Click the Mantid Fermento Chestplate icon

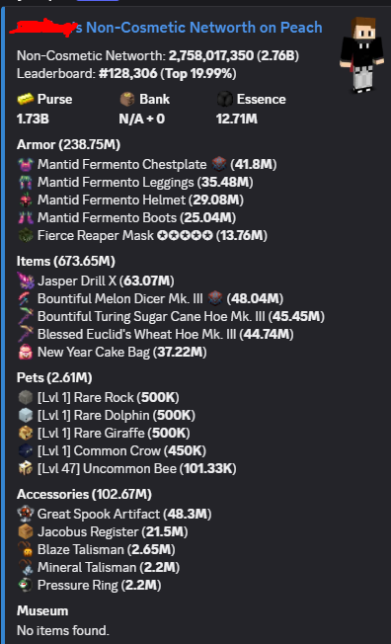click(26, 165)
